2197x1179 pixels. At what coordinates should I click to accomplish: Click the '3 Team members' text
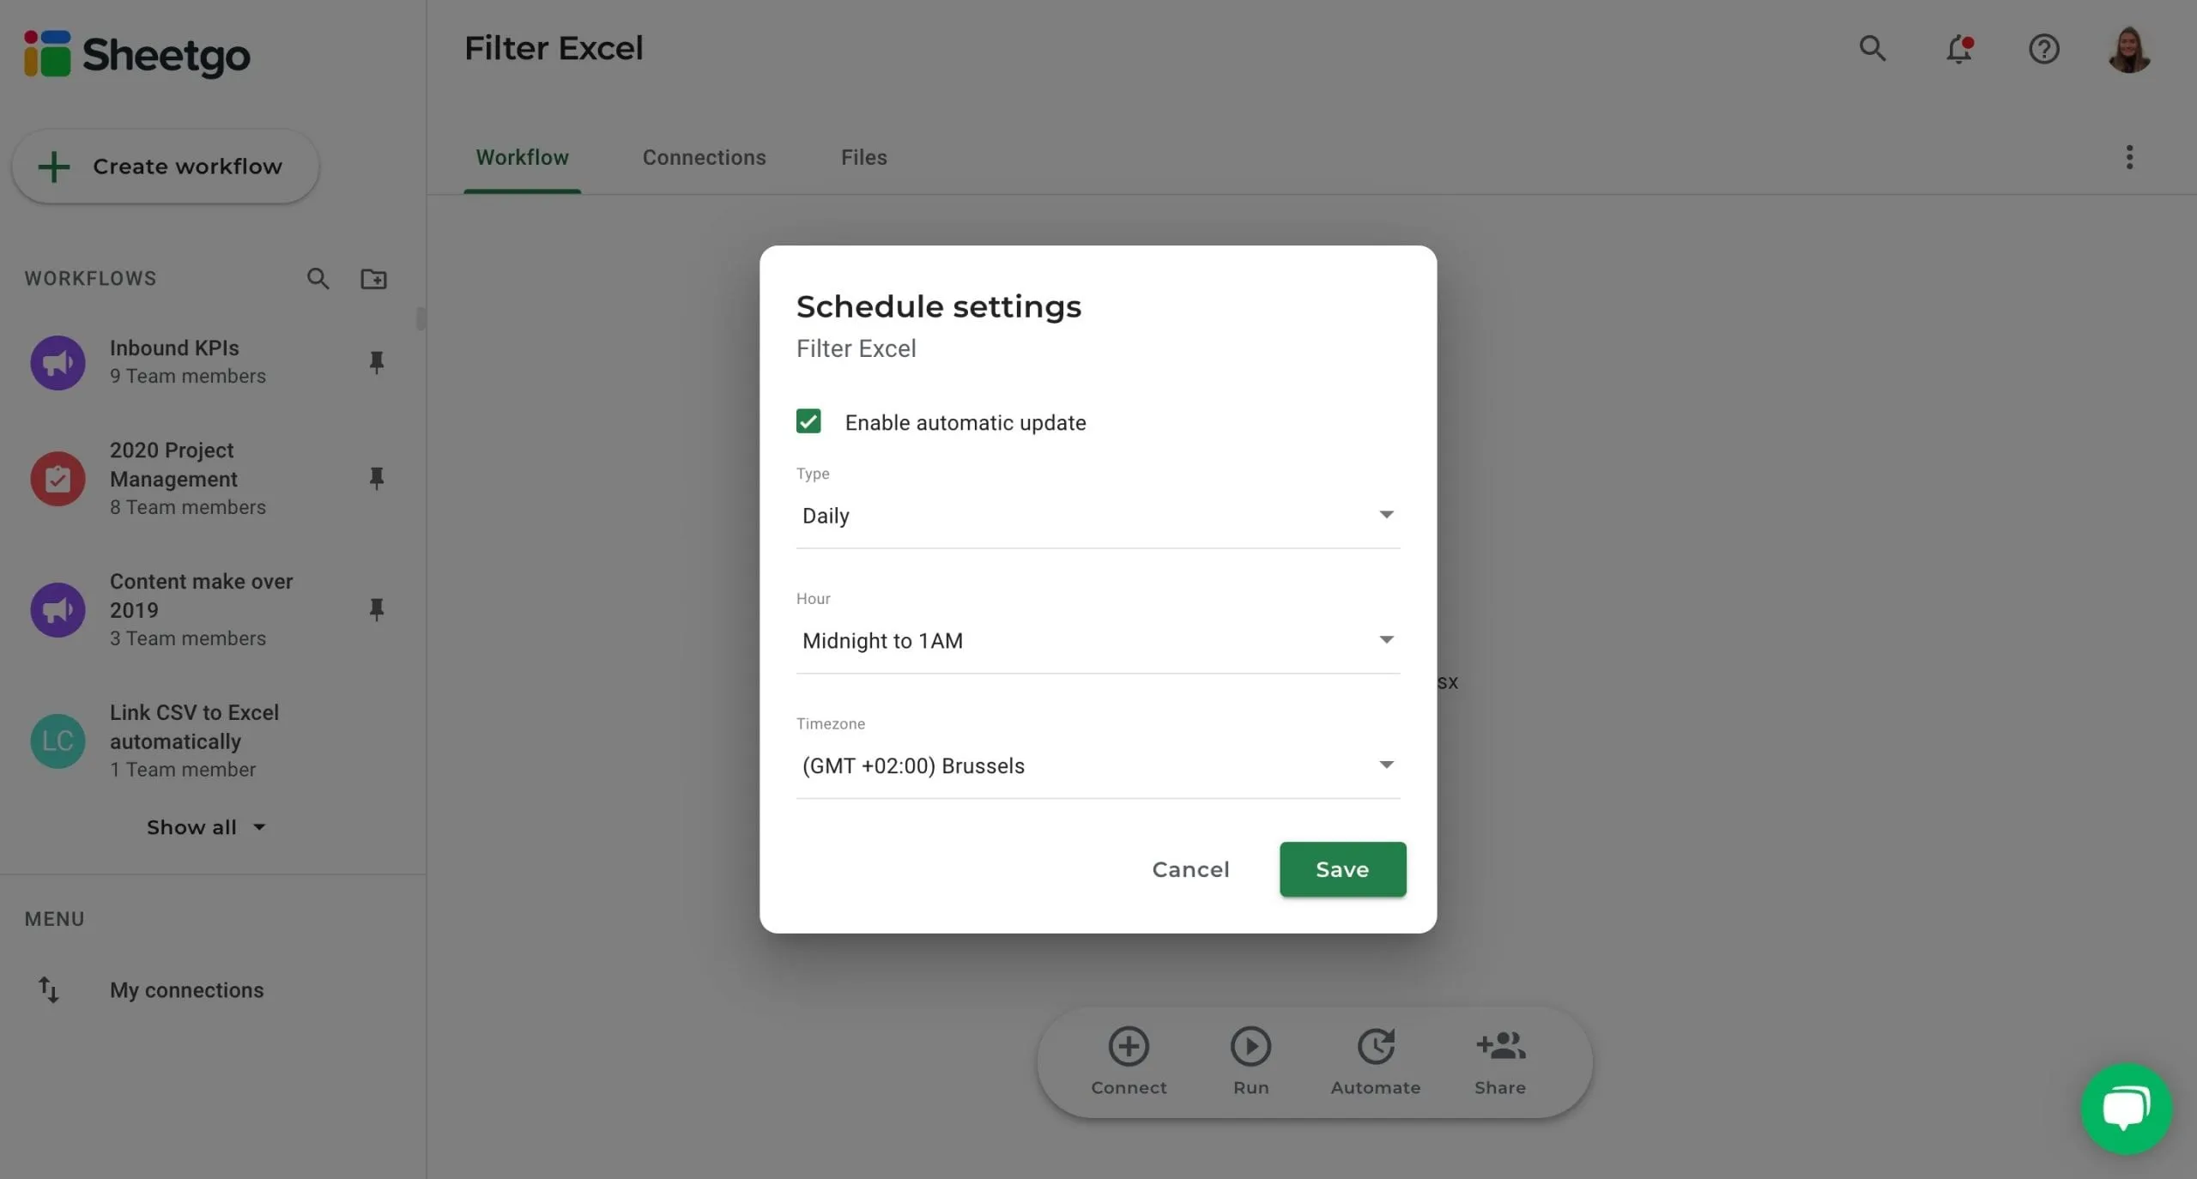(x=188, y=639)
